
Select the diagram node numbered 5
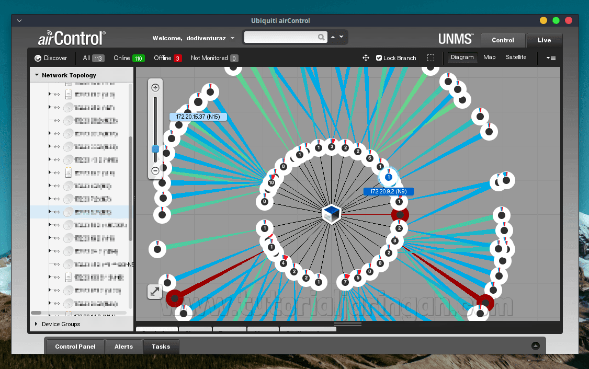click(x=358, y=278)
